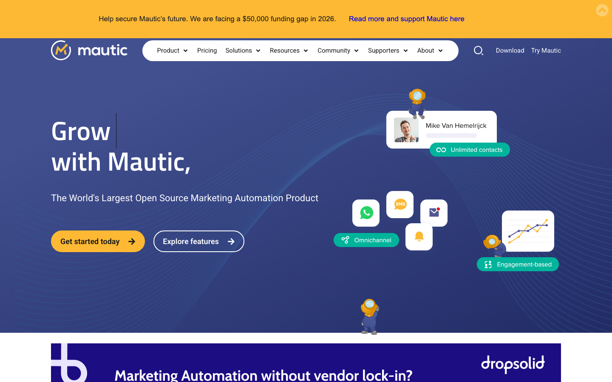Viewport: 612px width, 382px height.
Task: Select Pricing in the navigation bar
Action: (x=207, y=51)
